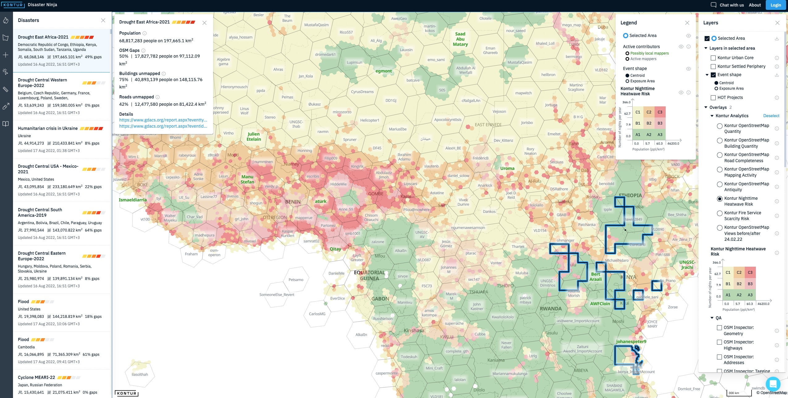The image size is (788, 398).
Task: Select OpenStreetMap Building Quantity radio
Action: (x=720, y=141)
